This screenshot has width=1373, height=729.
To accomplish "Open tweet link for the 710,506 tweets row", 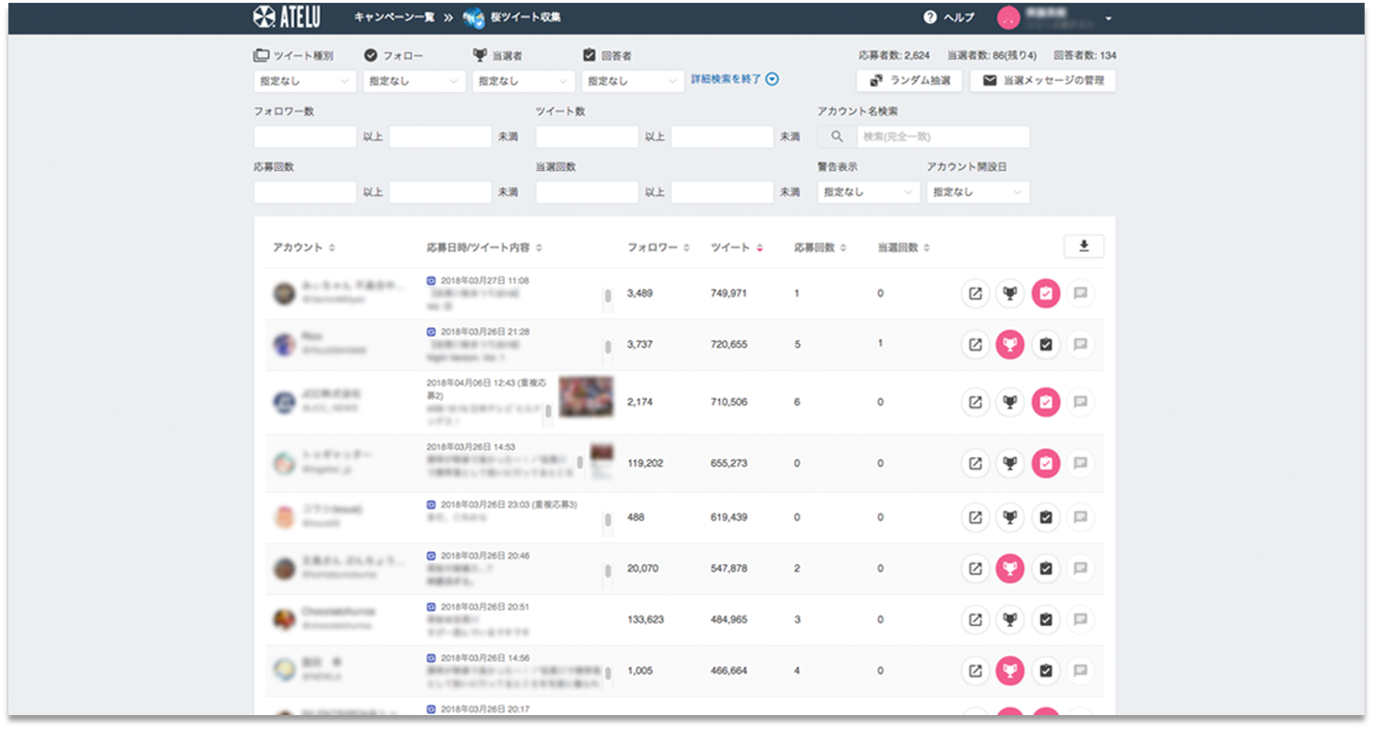I will (x=975, y=403).
